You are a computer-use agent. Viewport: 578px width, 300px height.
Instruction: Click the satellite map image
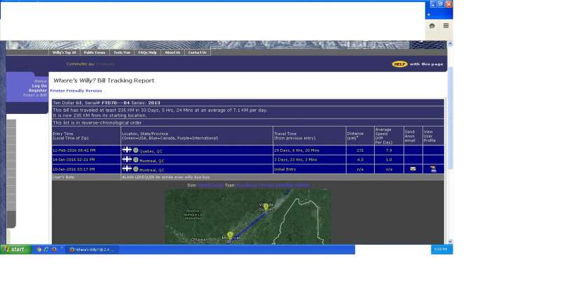tap(247, 217)
